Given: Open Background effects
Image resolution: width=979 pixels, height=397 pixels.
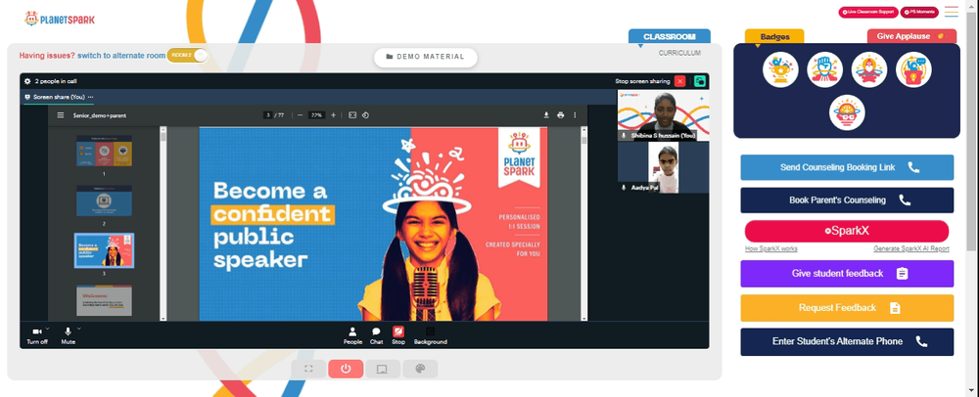Looking at the screenshot, I should click(x=430, y=336).
